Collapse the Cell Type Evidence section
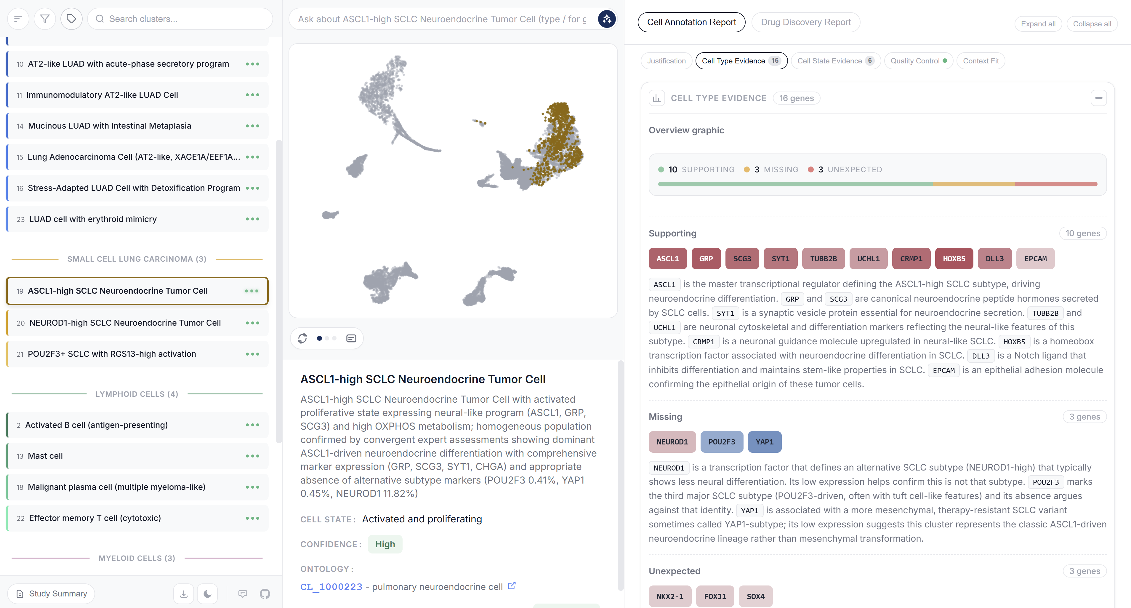This screenshot has height=608, width=1131. pos(1098,98)
